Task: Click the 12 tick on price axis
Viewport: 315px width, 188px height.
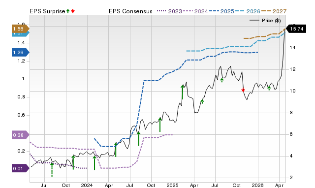Action: click(x=292, y=69)
